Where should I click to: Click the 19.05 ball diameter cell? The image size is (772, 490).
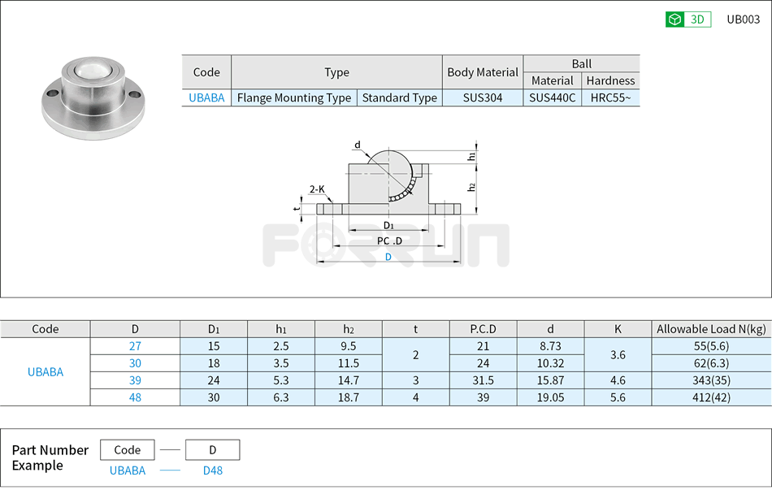550,397
